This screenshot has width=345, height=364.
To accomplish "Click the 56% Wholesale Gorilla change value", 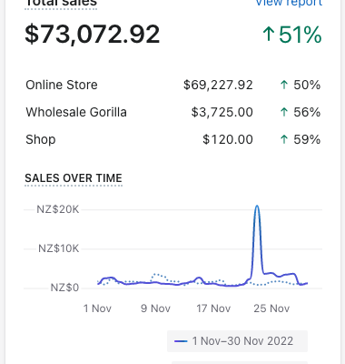I will tap(307, 112).
